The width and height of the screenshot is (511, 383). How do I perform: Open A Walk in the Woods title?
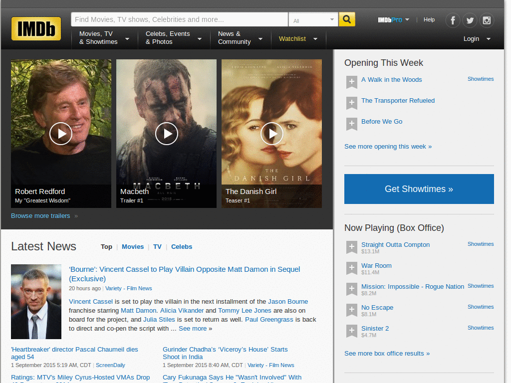tap(391, 80)
